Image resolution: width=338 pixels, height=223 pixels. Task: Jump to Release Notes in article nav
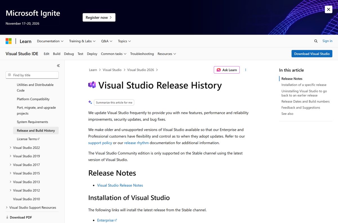(292, 79)
